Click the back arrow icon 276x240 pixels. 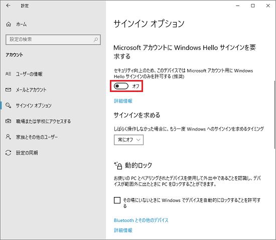[8, 5]
